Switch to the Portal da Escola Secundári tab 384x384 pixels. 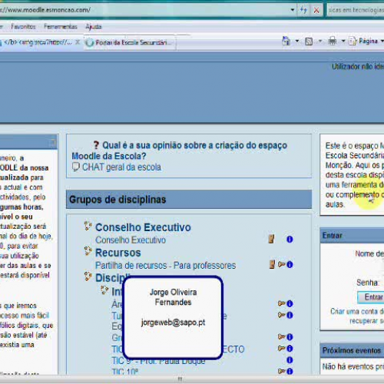130,42
